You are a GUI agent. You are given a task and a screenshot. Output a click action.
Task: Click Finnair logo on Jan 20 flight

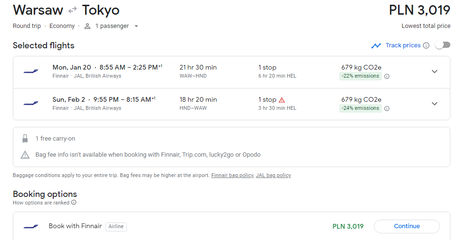coord(31,71)
